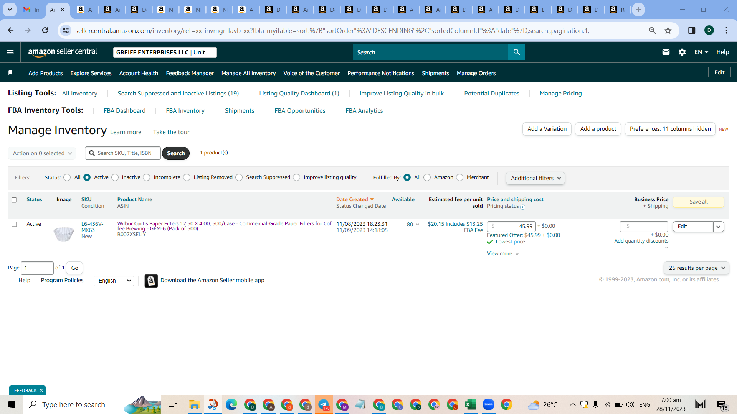Click the Chrome profile avatar D

tap(709, 30)
